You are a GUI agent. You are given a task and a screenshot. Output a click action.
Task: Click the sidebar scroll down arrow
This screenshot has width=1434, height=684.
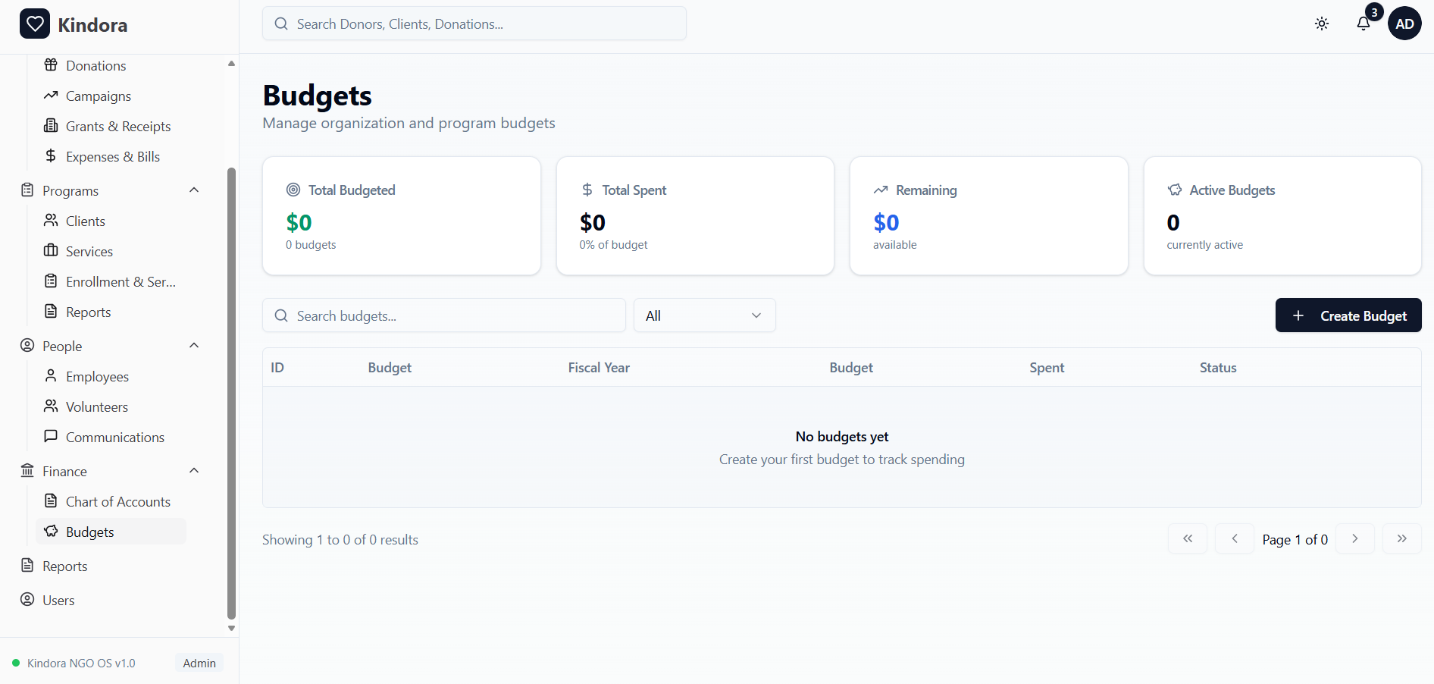(231, 628)
